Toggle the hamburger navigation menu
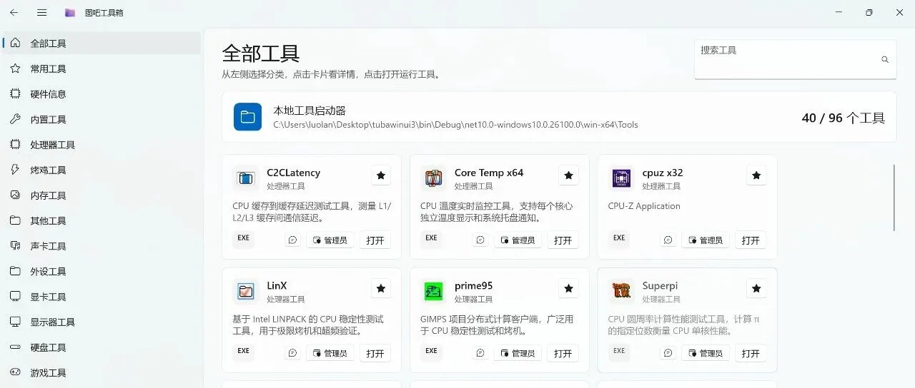The image size is (915, 388). coord(42,13)
